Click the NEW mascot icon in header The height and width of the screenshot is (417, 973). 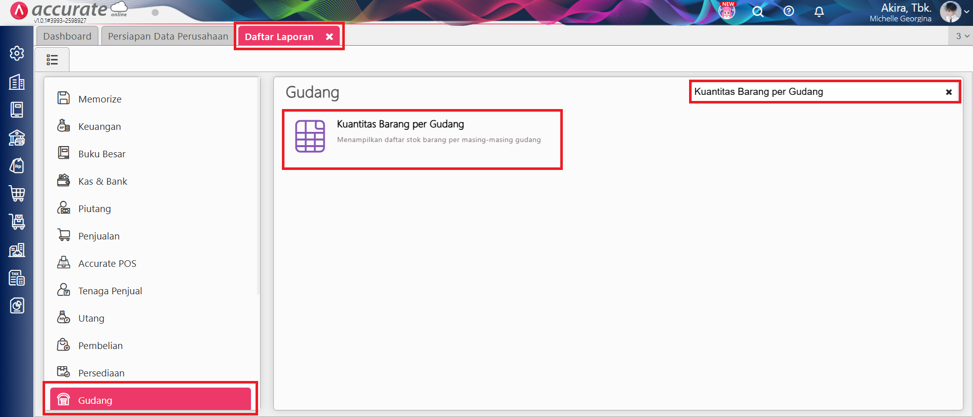pyautogui.click(x=727, y=11)
